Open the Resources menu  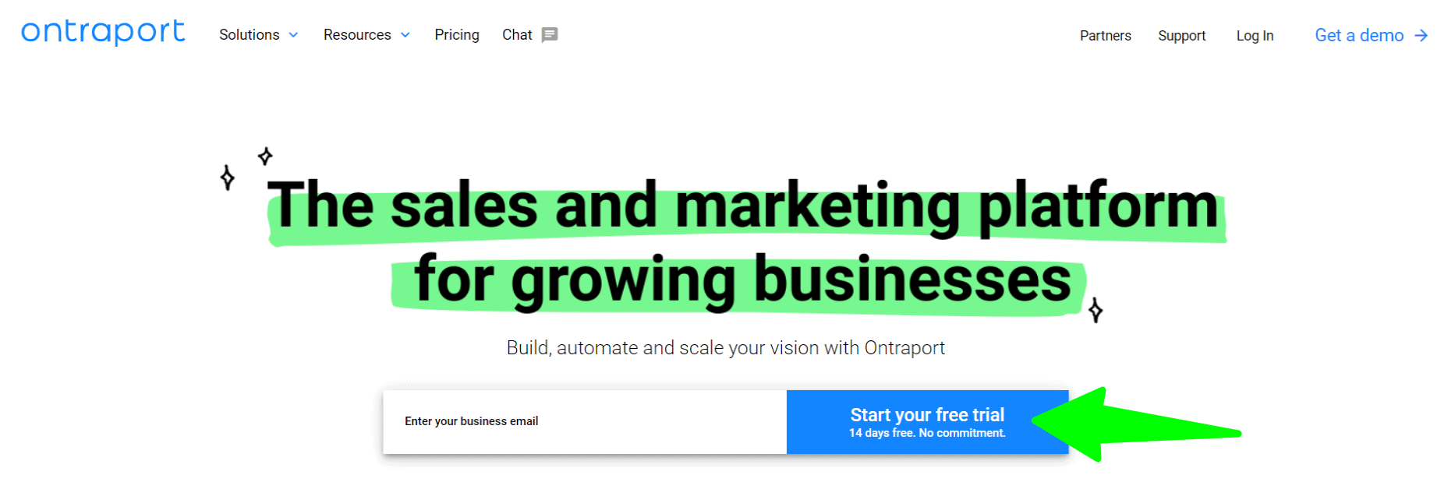357,35
